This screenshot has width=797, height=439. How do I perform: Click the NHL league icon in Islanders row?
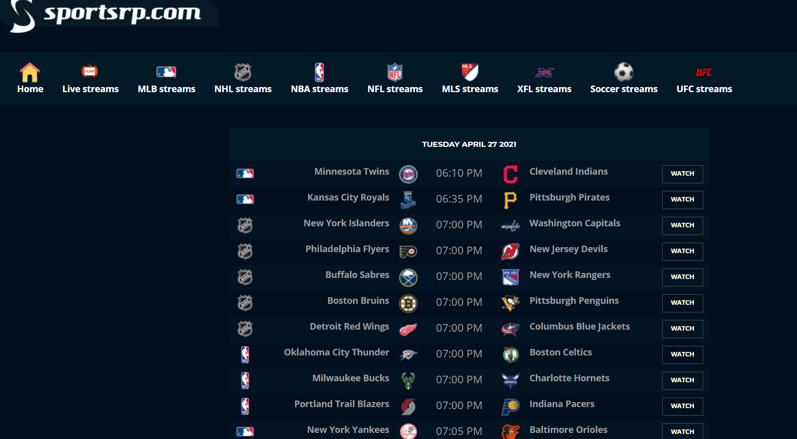coord(245,225)
